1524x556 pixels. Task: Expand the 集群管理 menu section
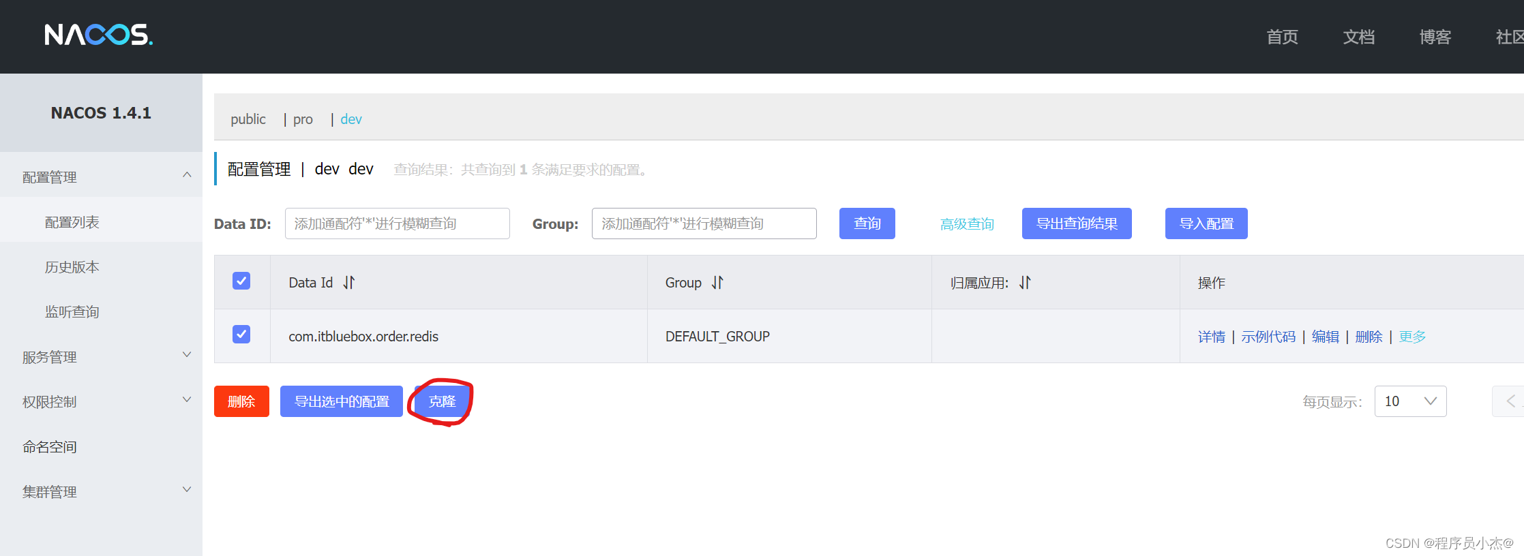[101, 491]
